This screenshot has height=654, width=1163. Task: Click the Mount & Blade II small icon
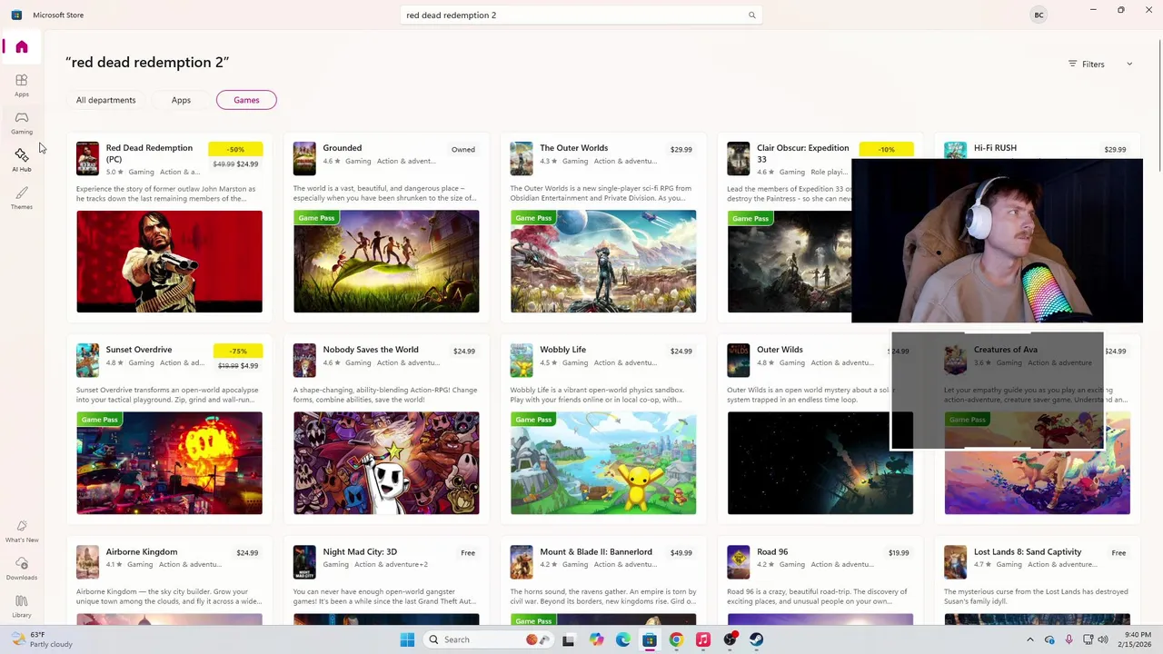coord(522,562)
